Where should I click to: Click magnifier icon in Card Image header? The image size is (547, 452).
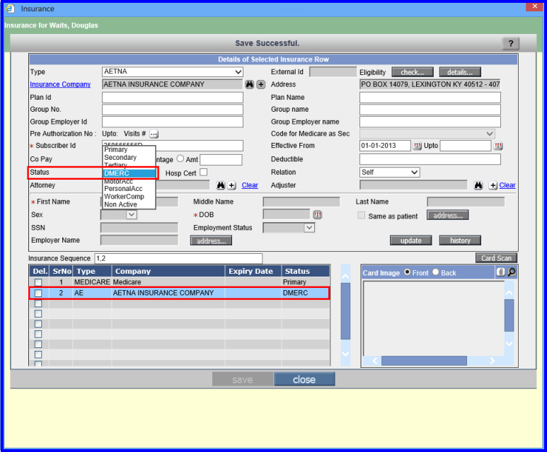coord(512,272)
